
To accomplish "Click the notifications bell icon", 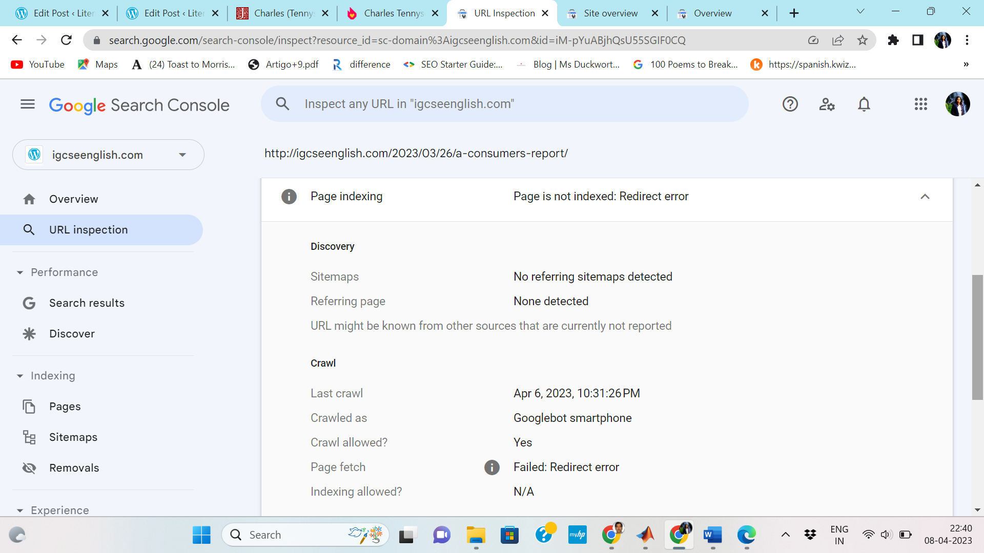I will point(864,104).
